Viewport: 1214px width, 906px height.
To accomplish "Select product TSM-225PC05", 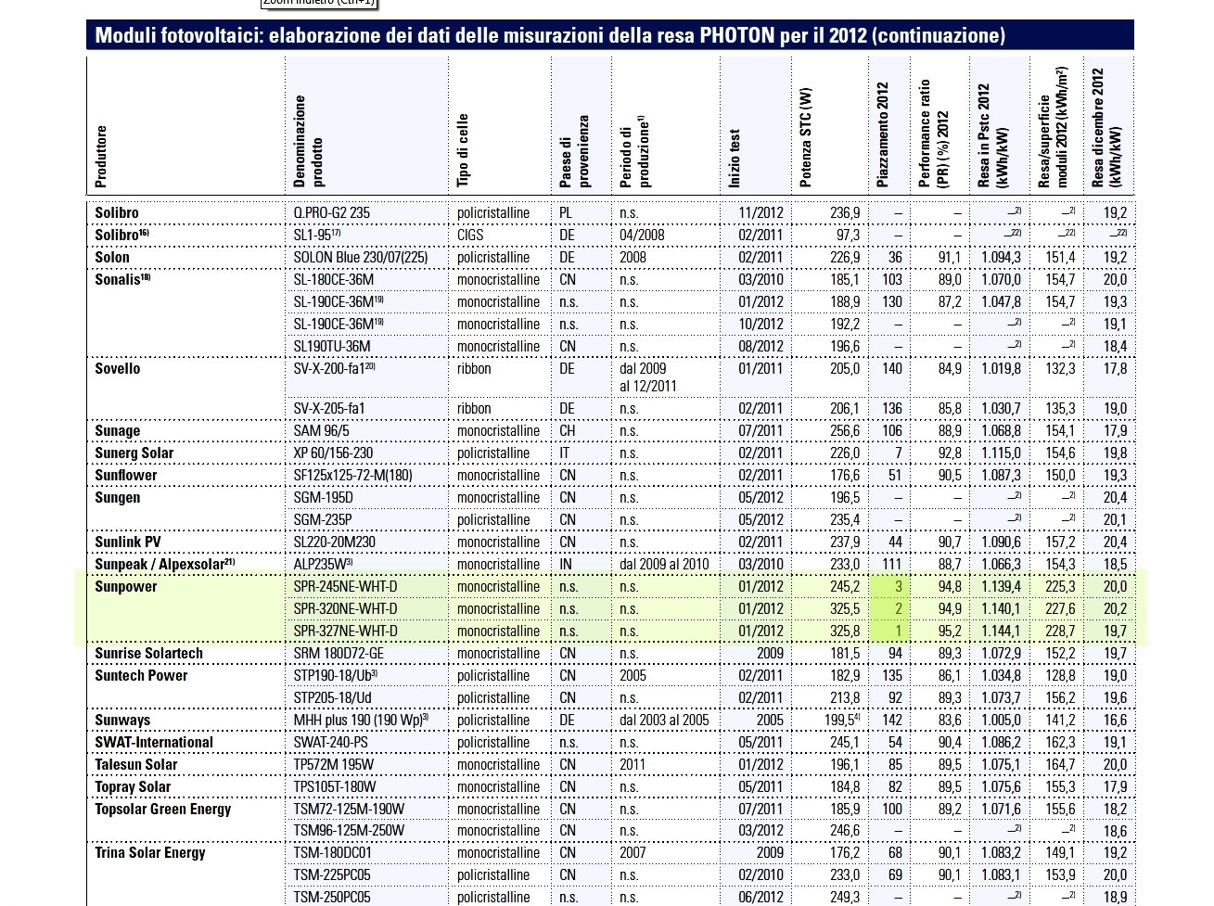I will (x=331, y=875).
